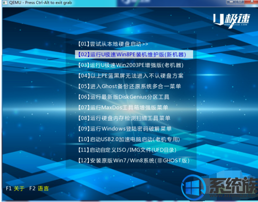This screenshot has height=202, width=258.
Task: Select entry 12 install original Win7/Win8
Action: coord(134,161)
